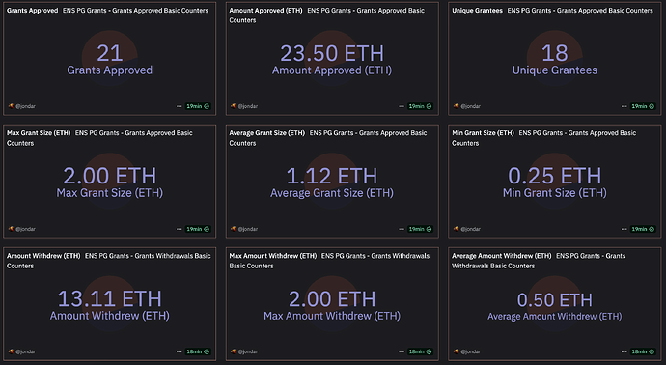
Task: Open three-dot menu on Max Grant Size panel
Action: coord(179,229)
